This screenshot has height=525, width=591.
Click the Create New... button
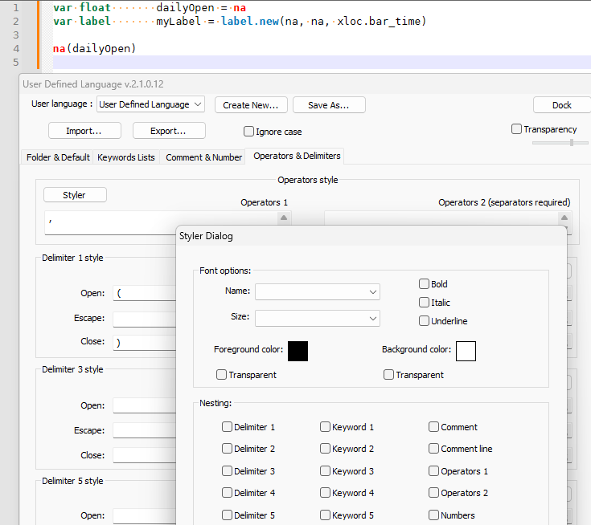251,105
